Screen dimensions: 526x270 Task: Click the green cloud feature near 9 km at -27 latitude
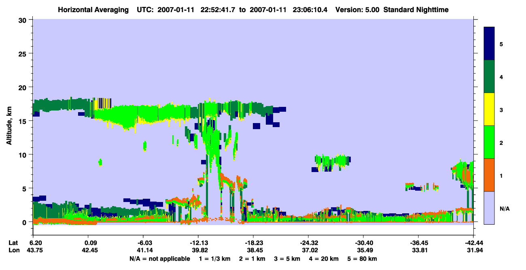pos(333,161)
